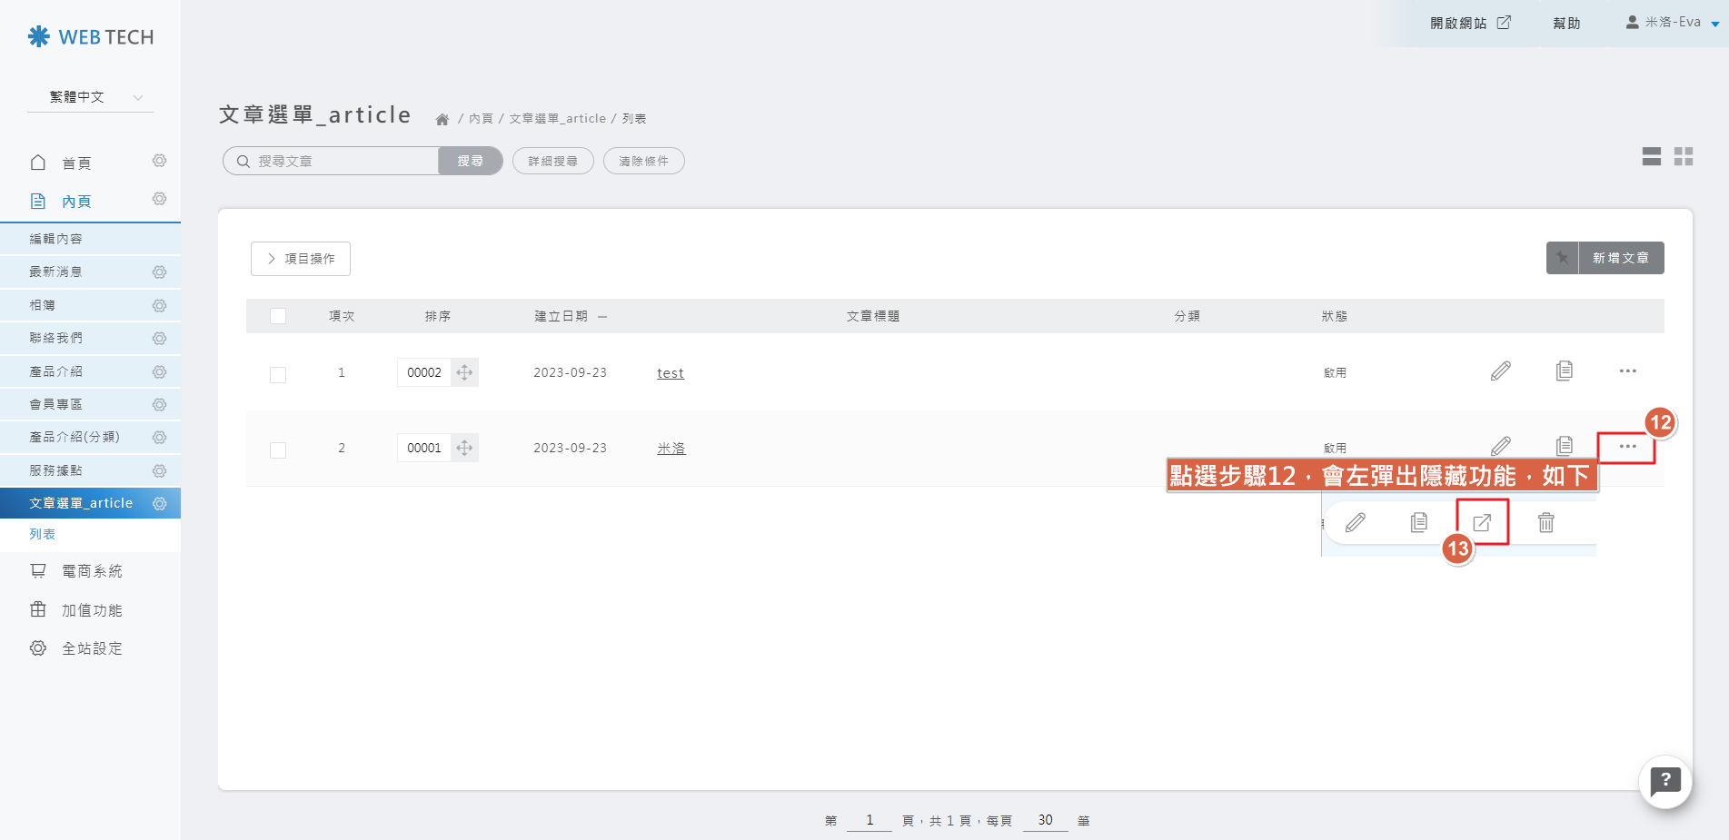
Task: Click the copy icon in the test article row
Action: 1564,371
